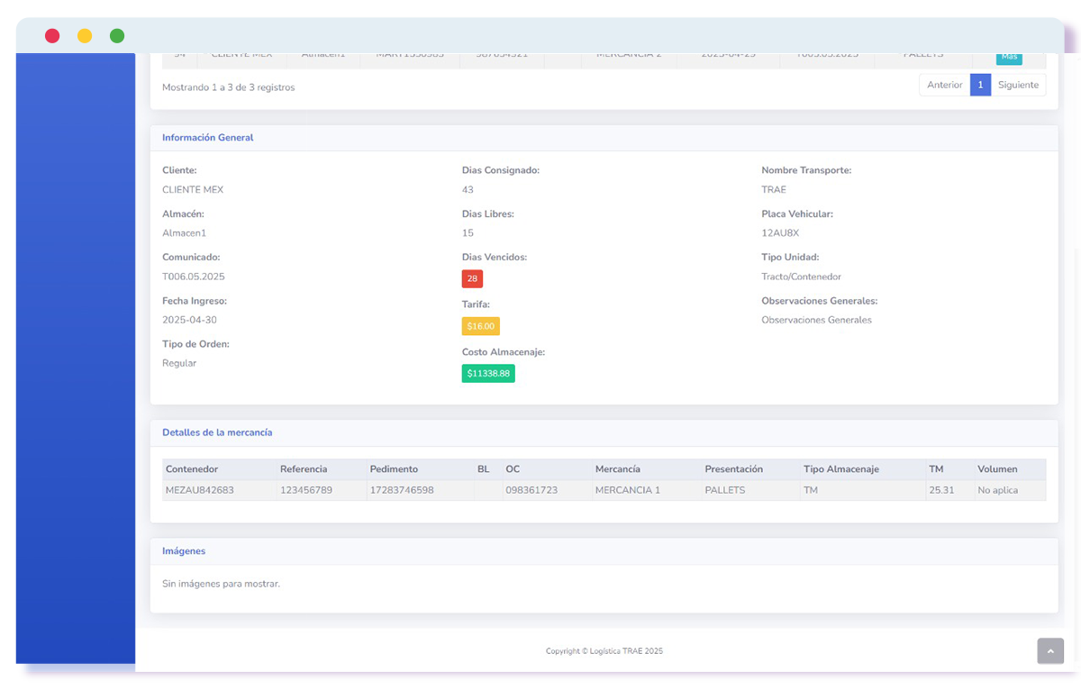Click the Volumen column header
The height and width of the screenshot is (699, 1081).
pos(997,469)
